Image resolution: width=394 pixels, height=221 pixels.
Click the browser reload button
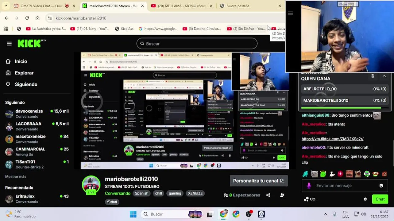[27, 18]
